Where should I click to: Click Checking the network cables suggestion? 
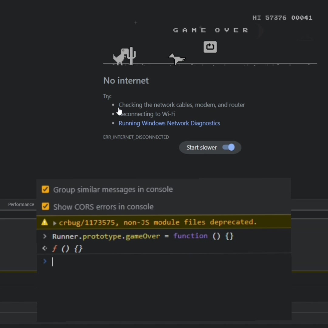[182, 105]
